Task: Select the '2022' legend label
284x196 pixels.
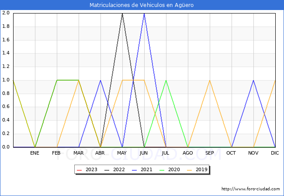Action: [119, 170]
